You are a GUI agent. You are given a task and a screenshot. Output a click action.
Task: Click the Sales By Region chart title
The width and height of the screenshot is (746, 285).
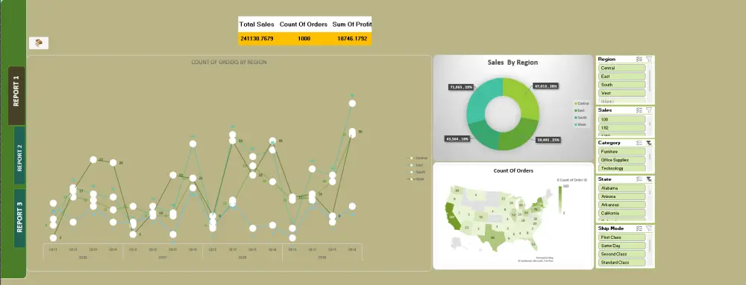[513, 62]
